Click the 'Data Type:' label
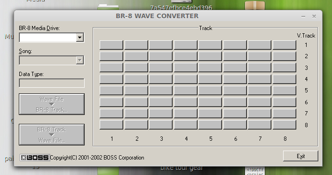The image size is (332, 175). 31,74
